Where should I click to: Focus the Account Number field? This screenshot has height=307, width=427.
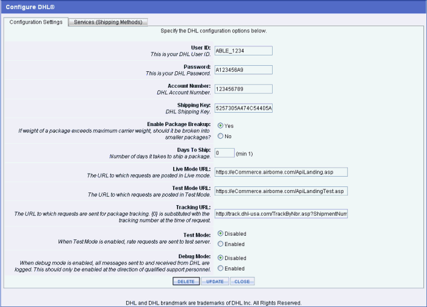(x=243, y=89)
